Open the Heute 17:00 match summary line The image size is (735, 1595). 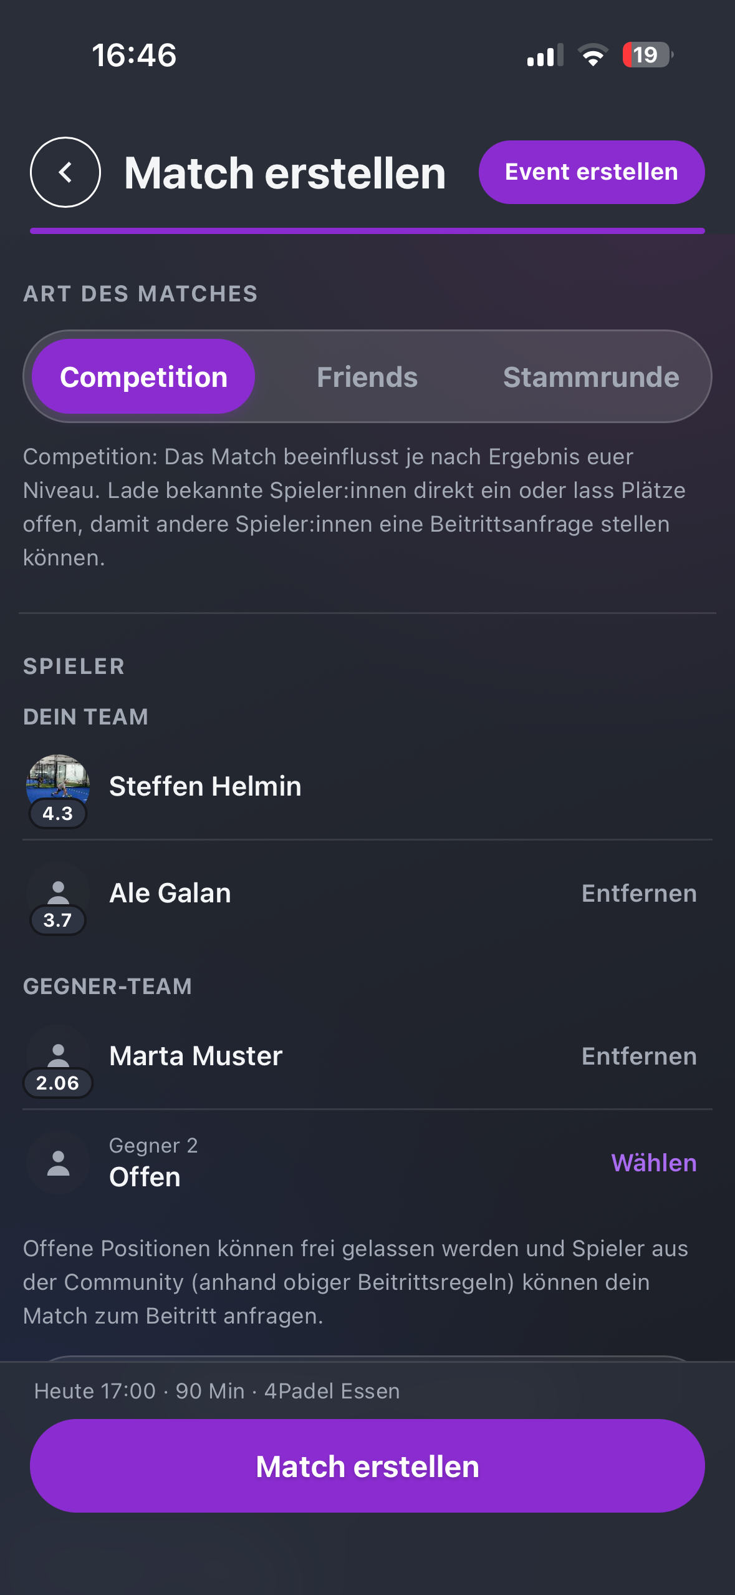coord(217,1391)
